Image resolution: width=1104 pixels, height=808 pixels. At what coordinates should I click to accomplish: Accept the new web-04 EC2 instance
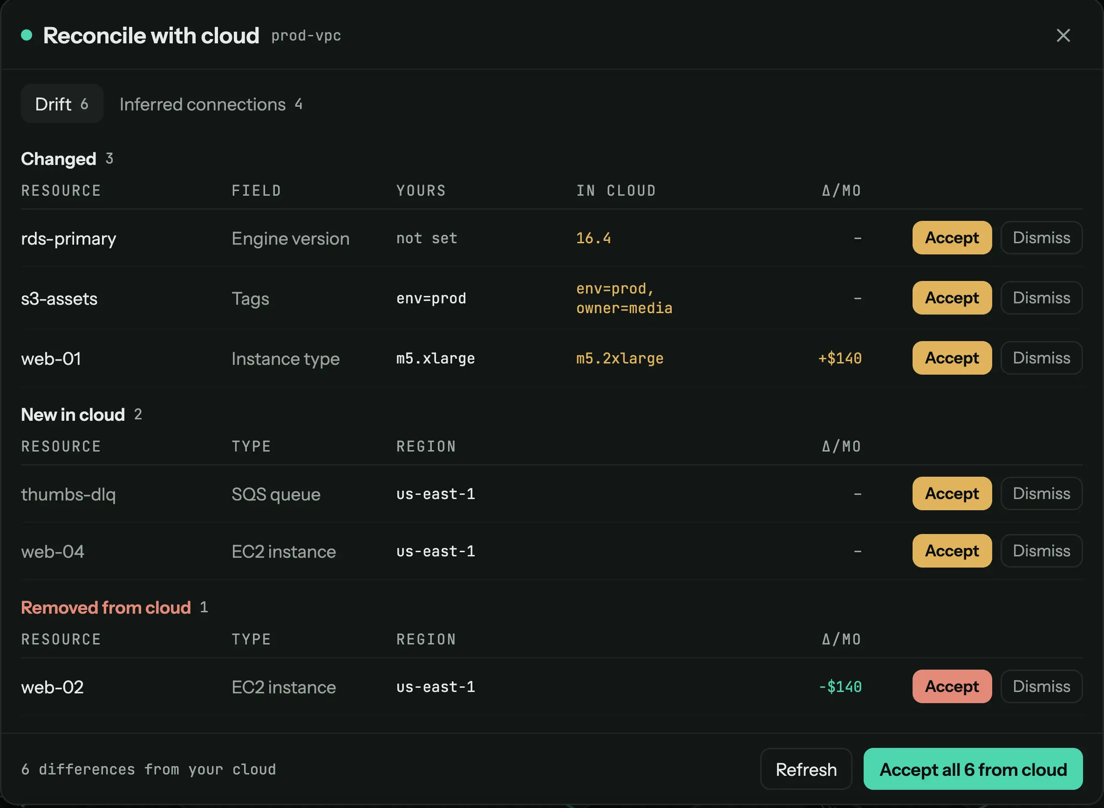coord(952,551)
